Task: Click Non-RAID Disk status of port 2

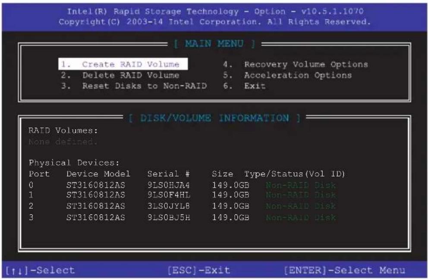Action: [301, 206]
